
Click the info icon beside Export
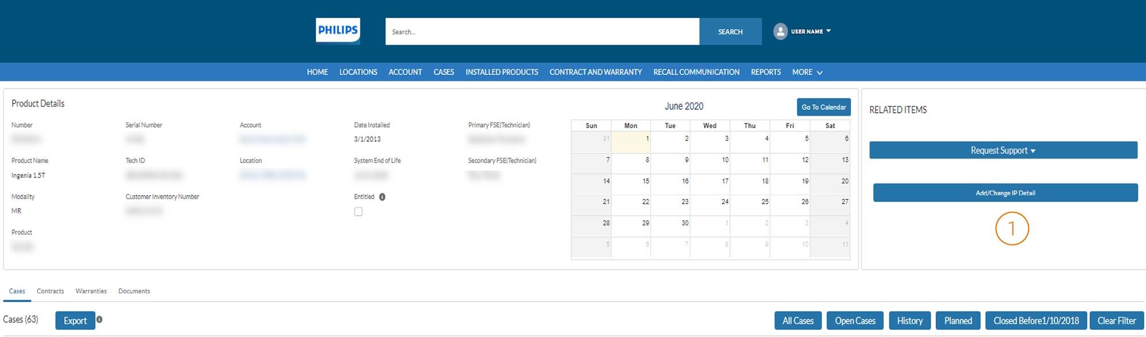coord(99,320)
